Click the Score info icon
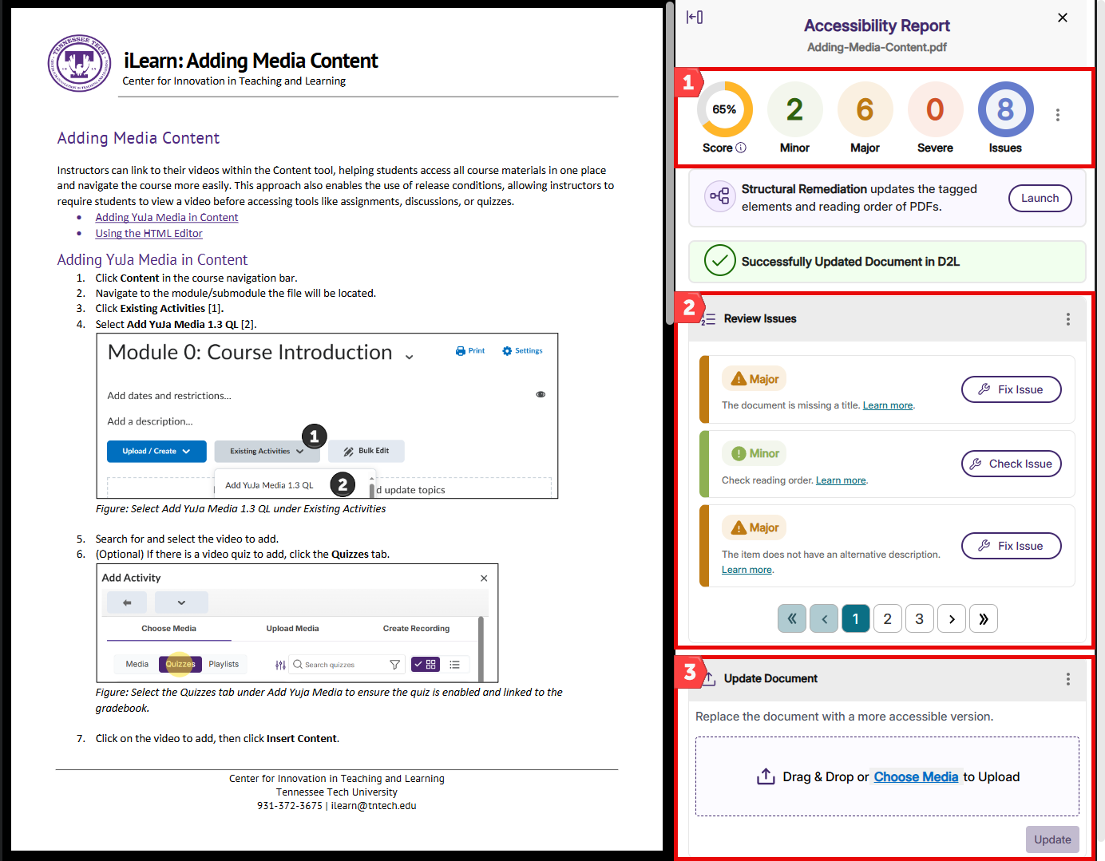The height and width of the screenshot is (861, 1105). click(741, 148)
